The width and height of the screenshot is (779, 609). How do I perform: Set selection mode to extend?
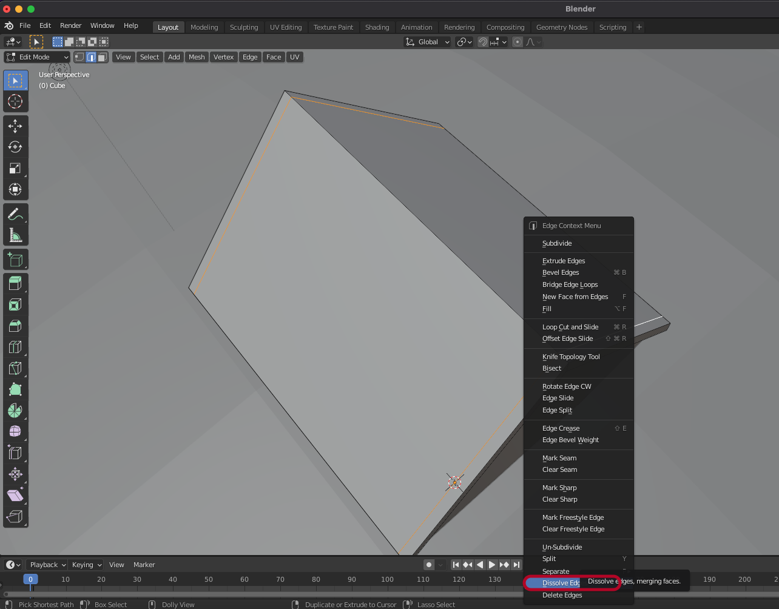69,42
